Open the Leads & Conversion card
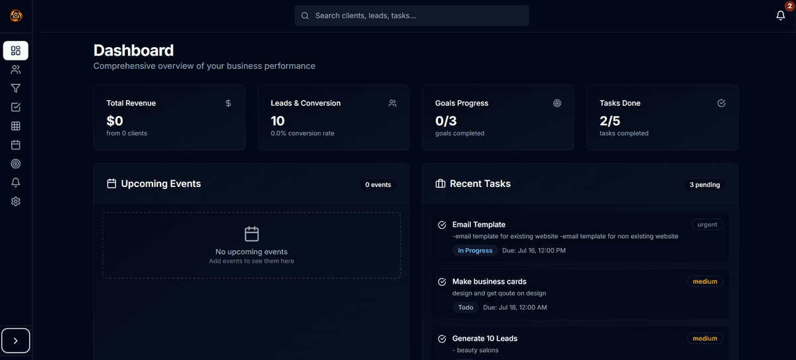Screen dimensions: 796x360 coord(334,117)
